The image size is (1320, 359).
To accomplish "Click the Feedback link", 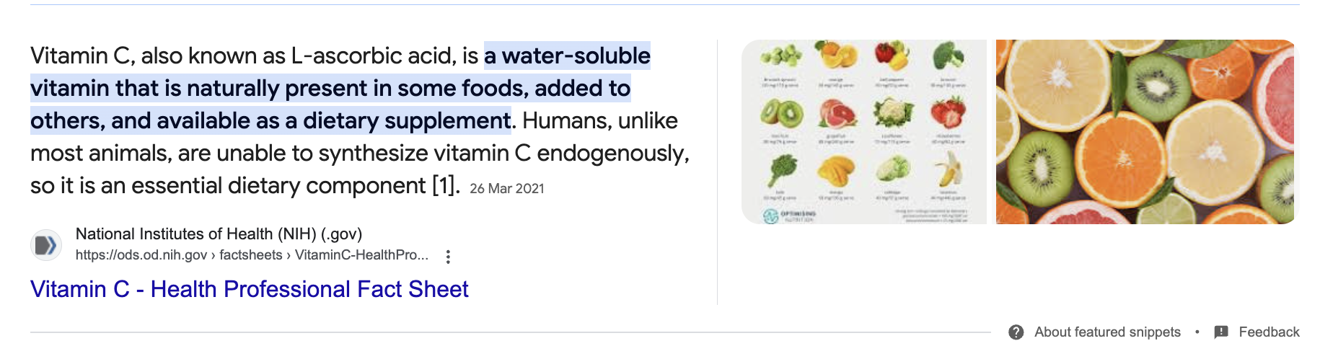I will (x=1269, y=332).
